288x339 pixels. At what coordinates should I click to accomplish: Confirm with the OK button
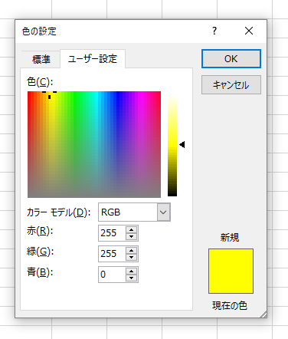point(231,59)
